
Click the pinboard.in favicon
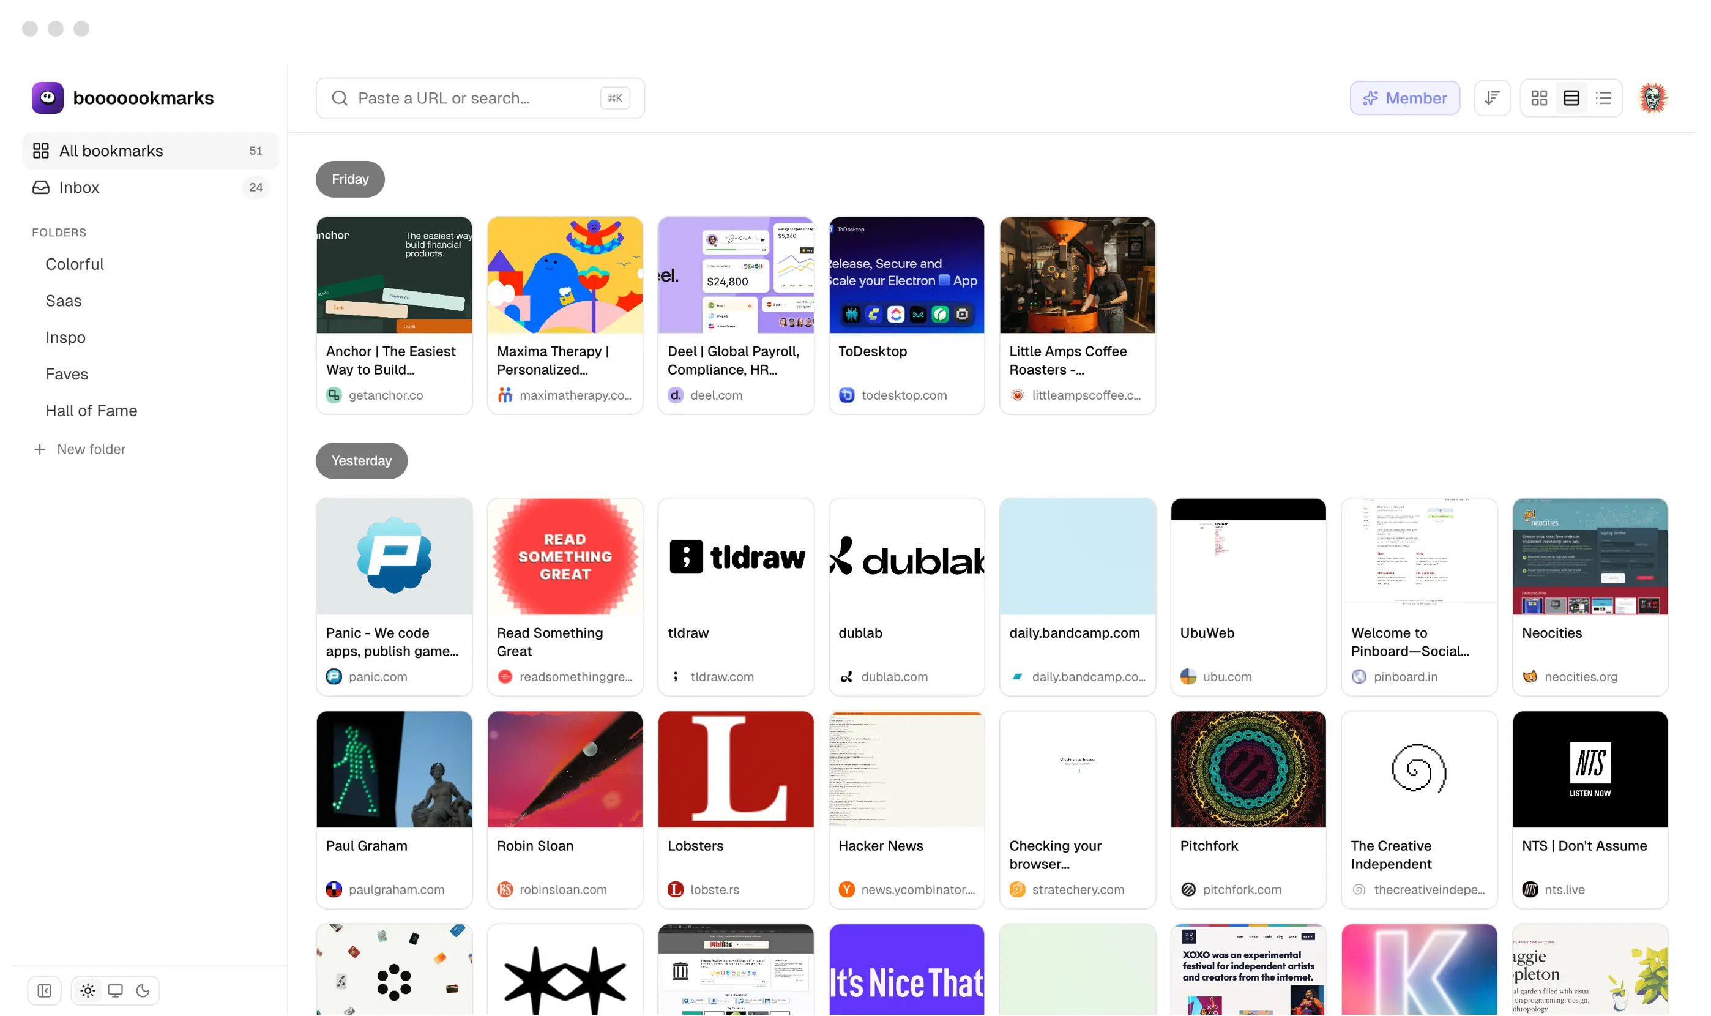1359,676
